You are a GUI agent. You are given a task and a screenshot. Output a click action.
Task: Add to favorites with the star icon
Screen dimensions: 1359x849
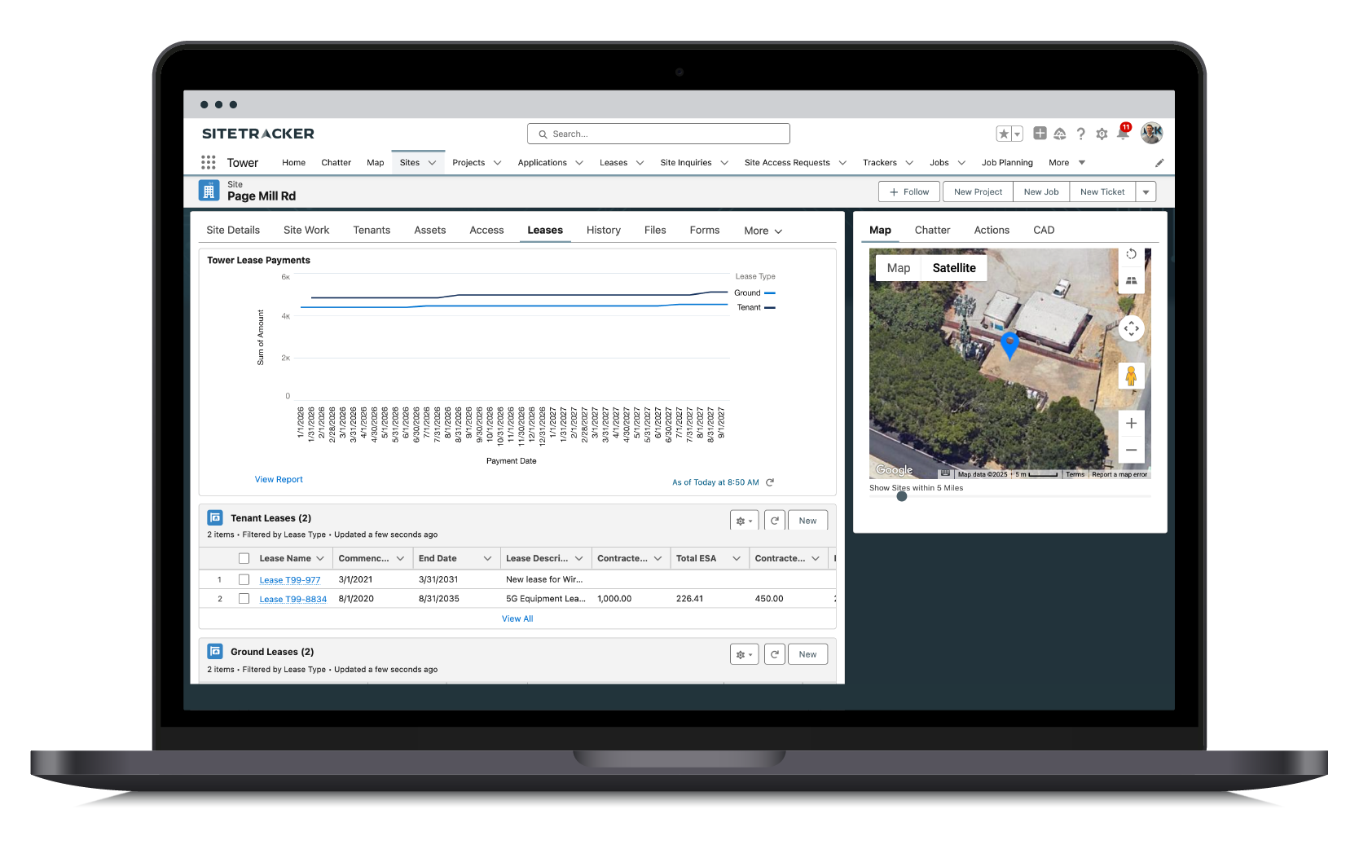[x=1004, y=133]
